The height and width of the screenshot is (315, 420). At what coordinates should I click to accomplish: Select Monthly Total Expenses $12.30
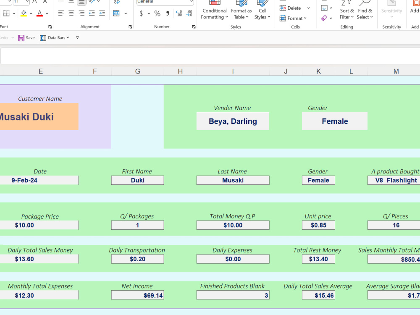39,295
